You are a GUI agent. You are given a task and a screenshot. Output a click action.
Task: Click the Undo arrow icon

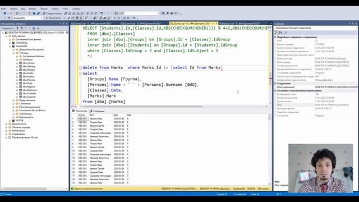(x=102, y=13)
